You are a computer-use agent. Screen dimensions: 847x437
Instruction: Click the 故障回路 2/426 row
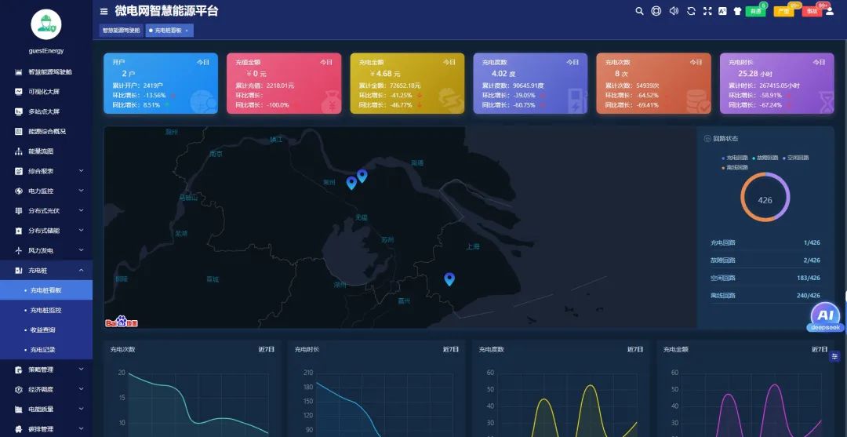(765, 260)
